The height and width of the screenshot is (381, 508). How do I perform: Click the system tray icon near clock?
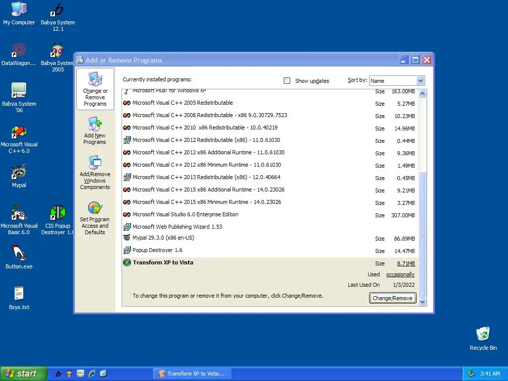[x=471, y=374]
